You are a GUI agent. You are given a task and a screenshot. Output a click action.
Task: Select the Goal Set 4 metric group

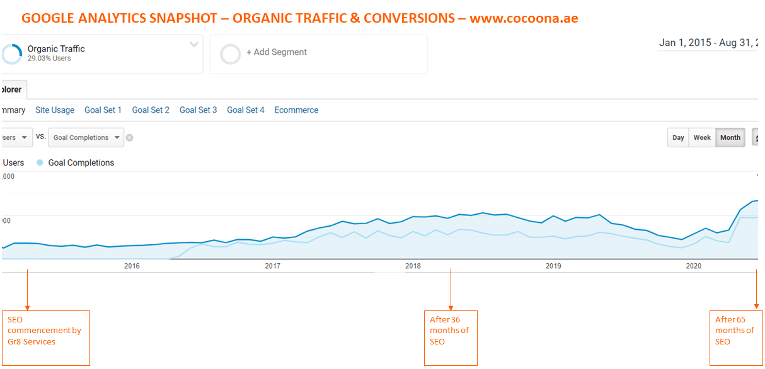[x=246, y=110]
